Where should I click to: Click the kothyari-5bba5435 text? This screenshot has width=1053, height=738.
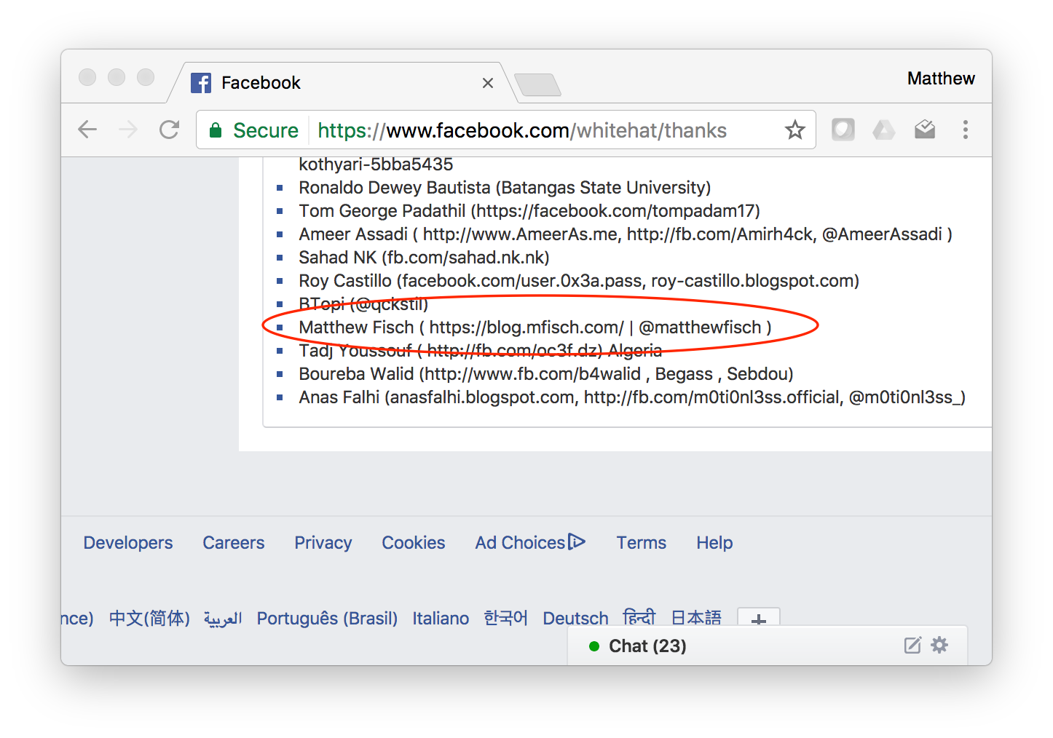click(376, 164)
